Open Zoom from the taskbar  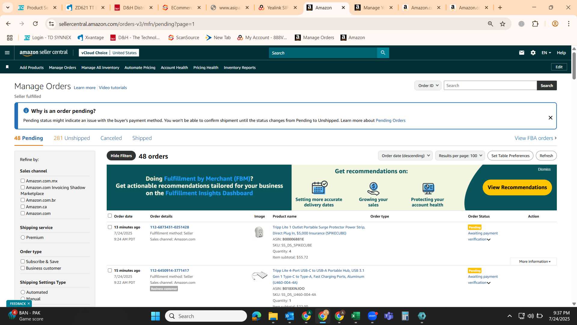pos(372,316)
